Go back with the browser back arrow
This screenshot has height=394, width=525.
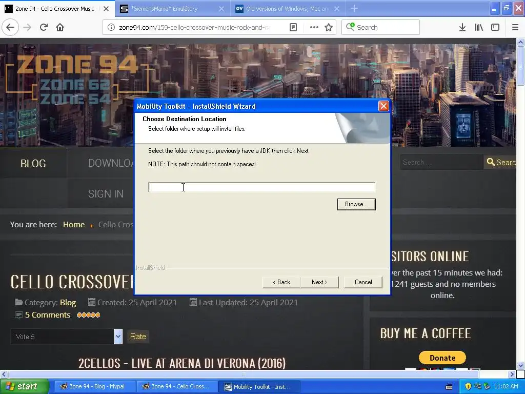(x=10, y=27)
